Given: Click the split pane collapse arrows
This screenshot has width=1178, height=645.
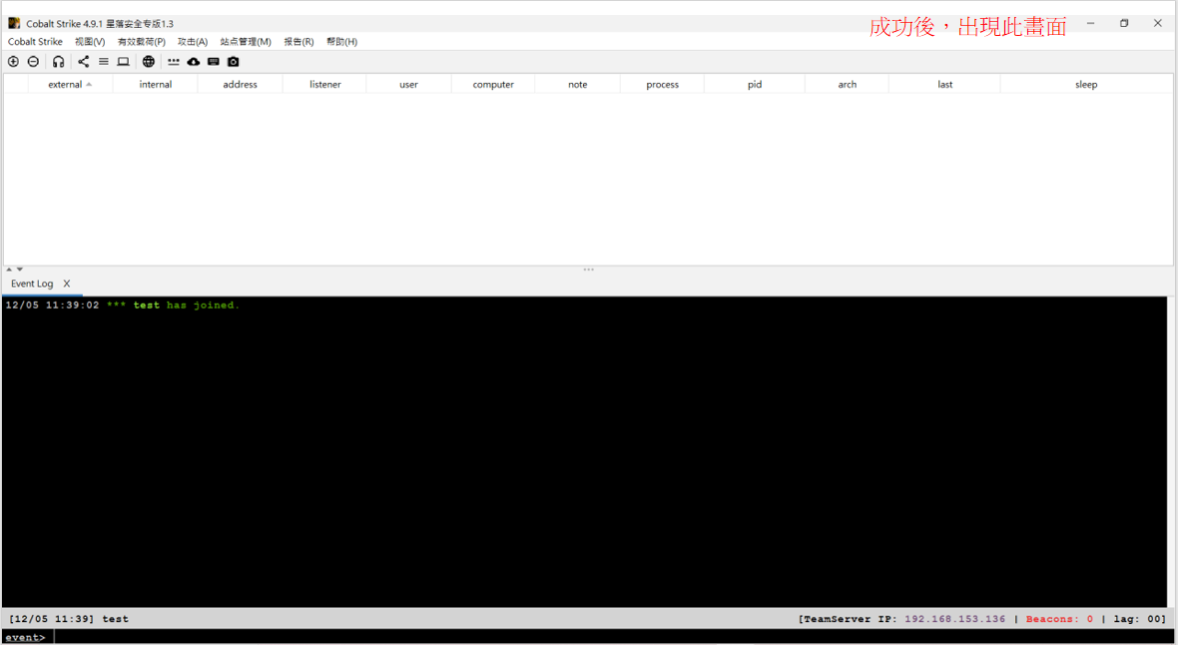Looking at the screenshot, I should click(x=14, y=270).
